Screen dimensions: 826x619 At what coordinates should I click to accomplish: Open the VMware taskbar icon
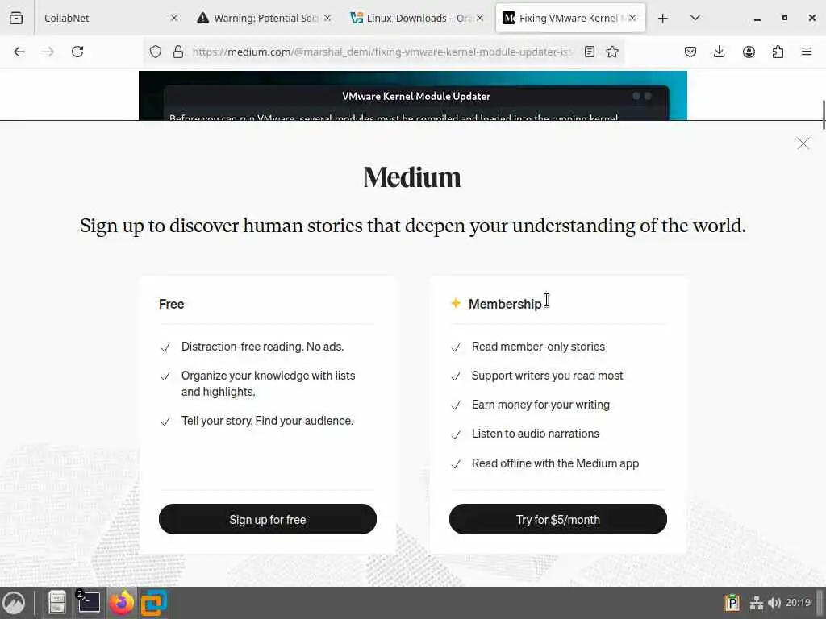pos(153,603)
